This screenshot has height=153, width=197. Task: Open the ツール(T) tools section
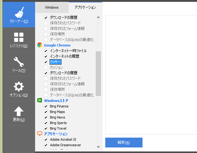[19, 64]
